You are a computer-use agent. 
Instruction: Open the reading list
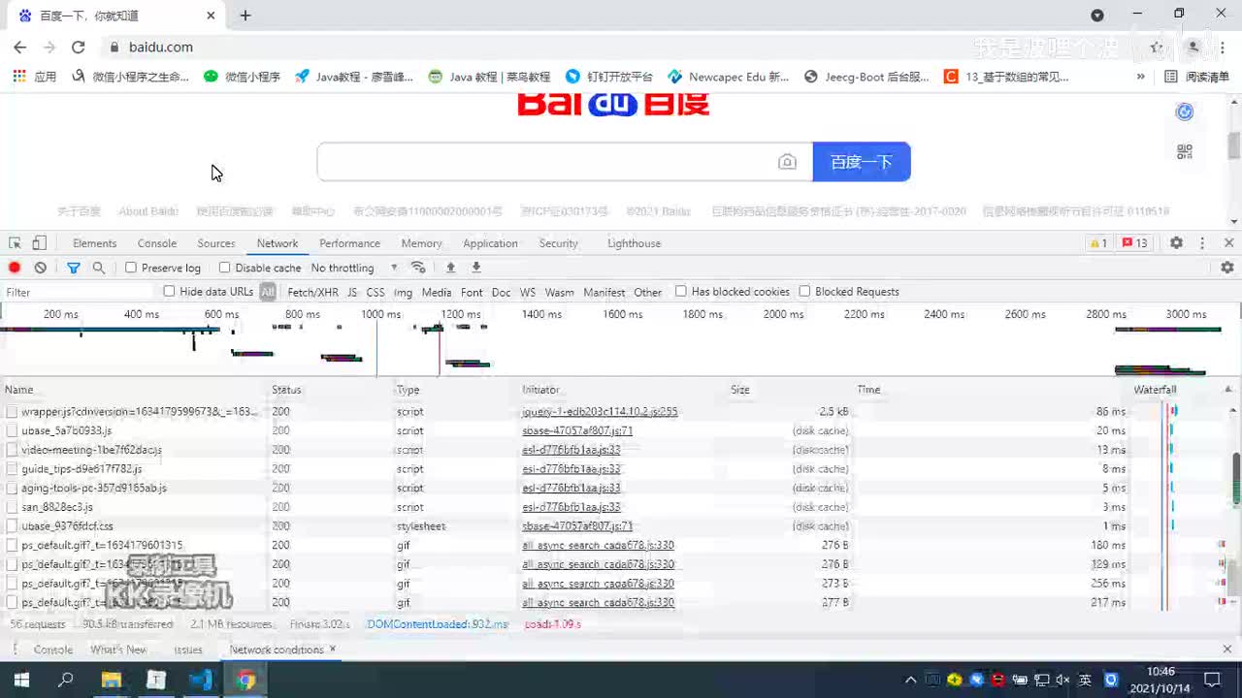1196,77
